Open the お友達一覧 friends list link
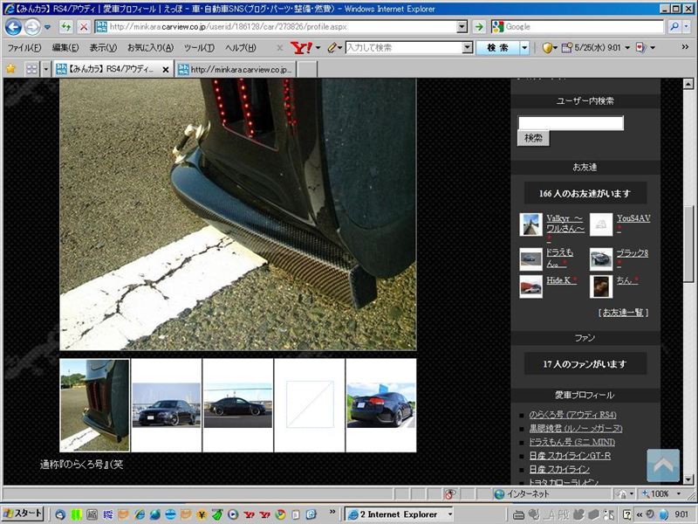Screen dimensions: 698x524 point(623,313)
